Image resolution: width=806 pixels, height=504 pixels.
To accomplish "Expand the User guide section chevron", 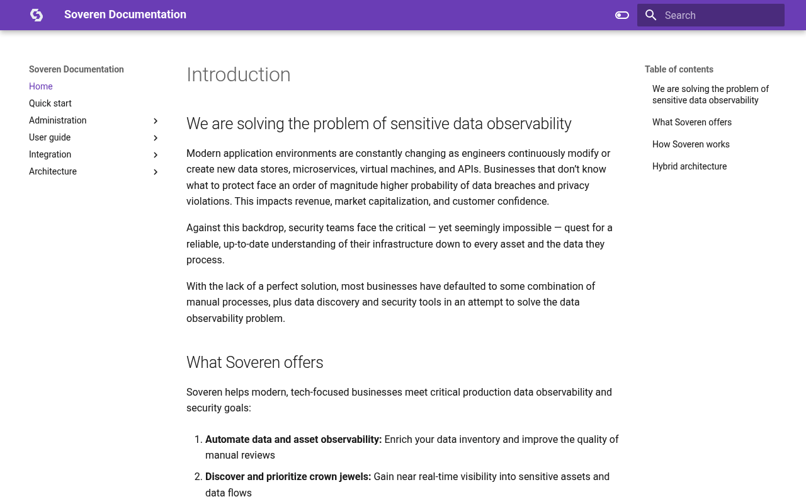I will [156, 137].
